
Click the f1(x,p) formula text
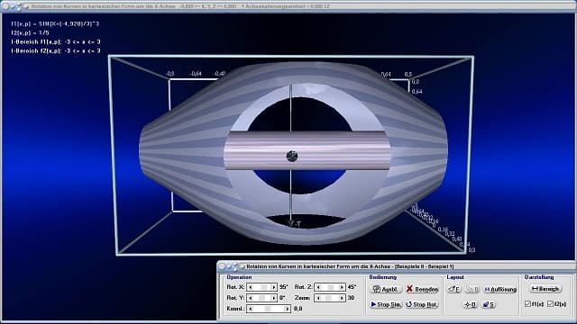pyautogui.click(x=55, y=24)
